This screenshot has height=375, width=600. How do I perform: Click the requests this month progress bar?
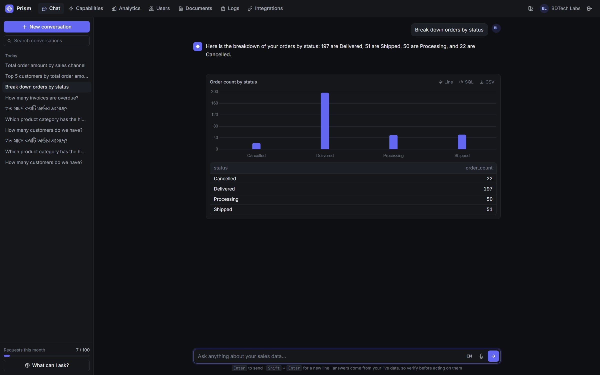[x=47, y=356]
